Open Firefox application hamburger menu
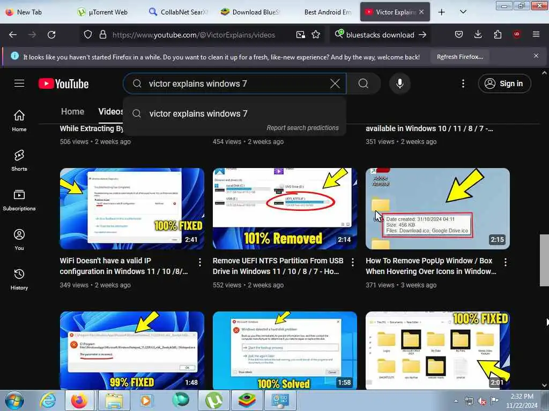This screenshot has width=549, height=411. click(536, 34)
